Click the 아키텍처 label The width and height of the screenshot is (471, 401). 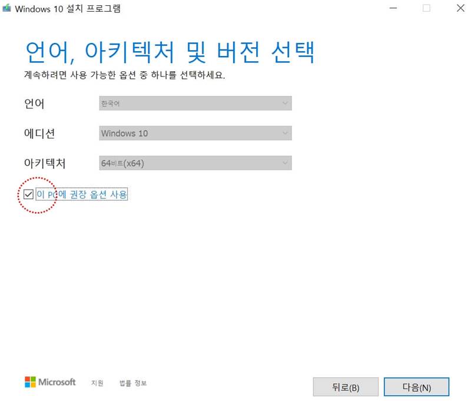[45, 163]
